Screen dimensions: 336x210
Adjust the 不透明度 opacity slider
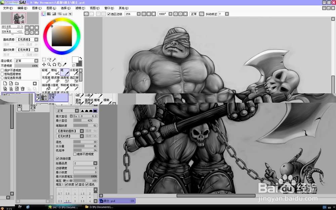(26, 66)
